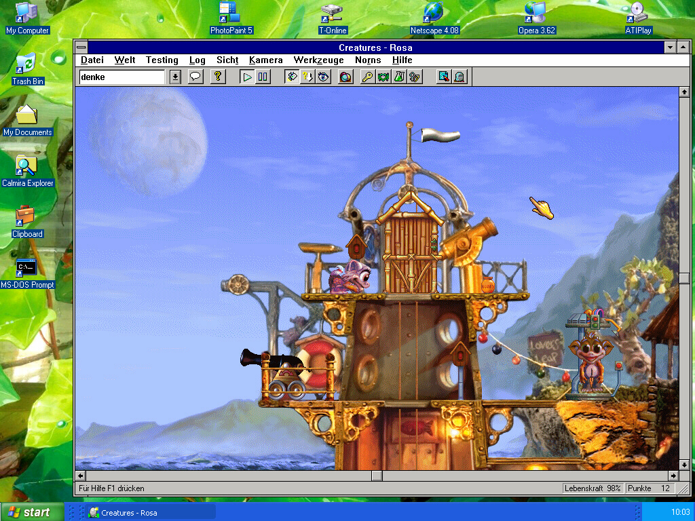Click the start button
Viewport: 695px width, 521px height.
31,512
